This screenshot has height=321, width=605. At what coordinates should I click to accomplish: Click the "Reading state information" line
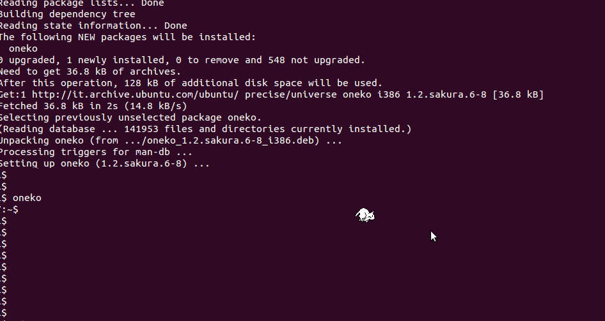93,26
